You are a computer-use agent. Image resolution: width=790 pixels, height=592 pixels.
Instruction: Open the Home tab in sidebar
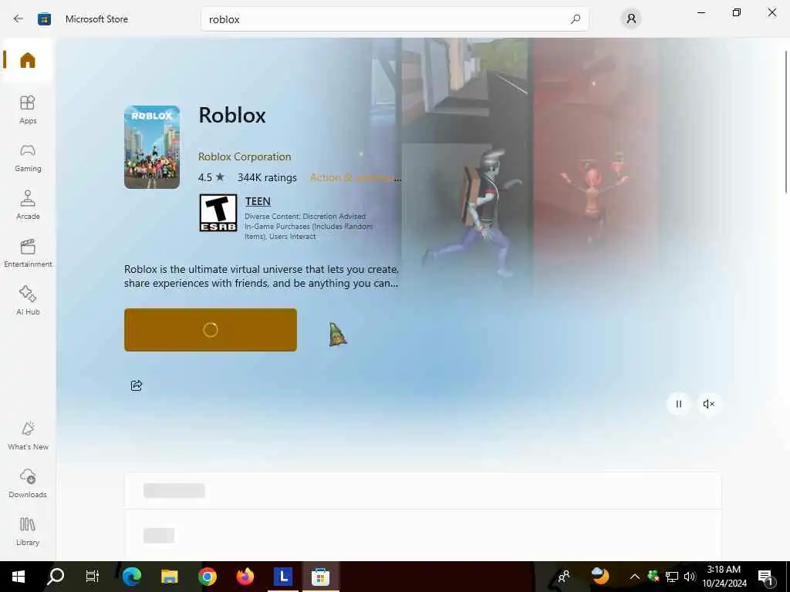click(x=28, y=60)
